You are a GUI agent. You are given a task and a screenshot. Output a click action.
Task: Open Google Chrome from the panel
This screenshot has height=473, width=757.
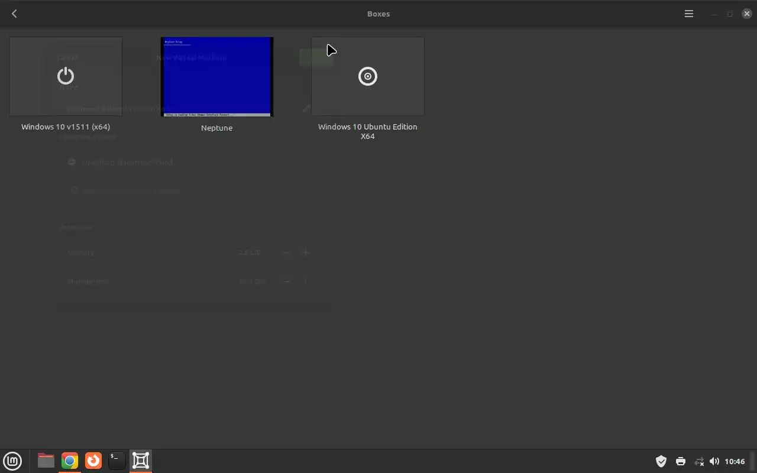tap(70, 461)
